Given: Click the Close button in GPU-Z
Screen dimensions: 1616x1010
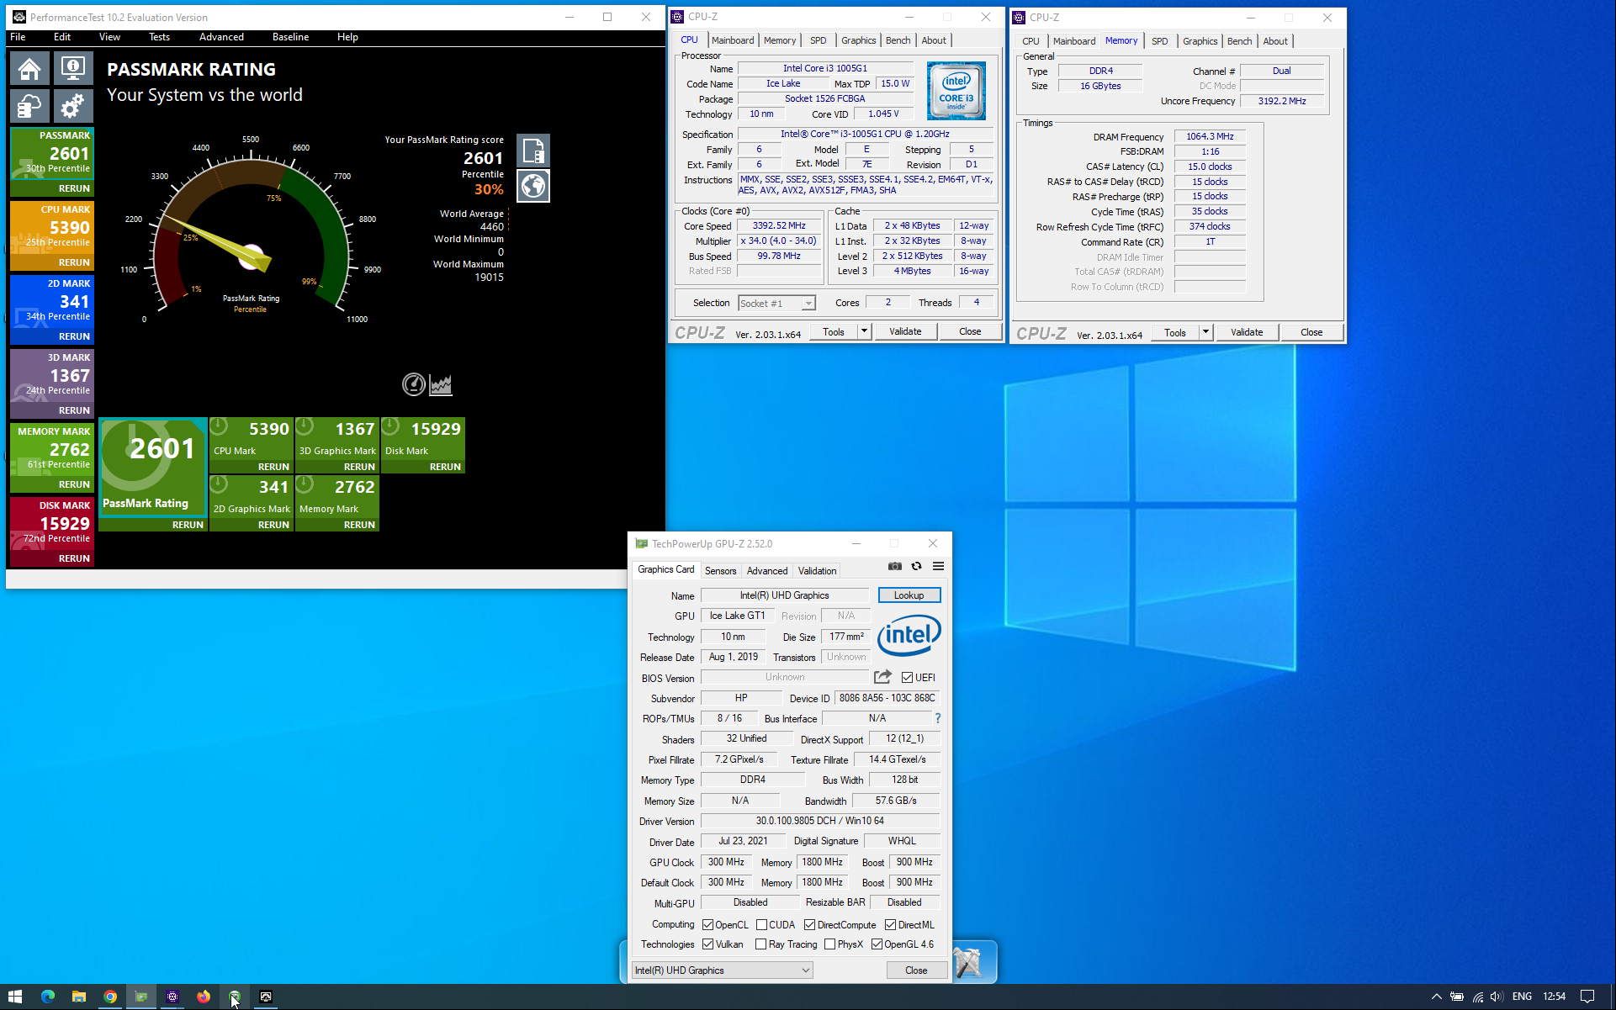Looking at the screenshot, I should click(916, 970).
